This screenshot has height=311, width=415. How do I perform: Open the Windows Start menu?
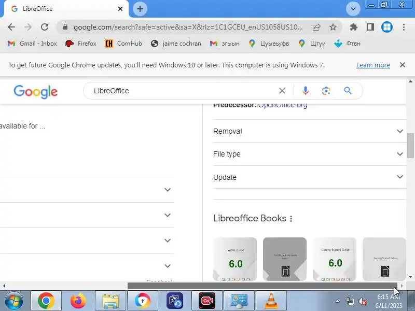14,301
